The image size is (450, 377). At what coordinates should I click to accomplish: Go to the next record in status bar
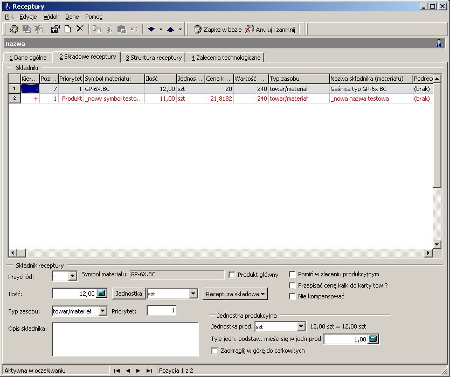(x=139, y=371)
